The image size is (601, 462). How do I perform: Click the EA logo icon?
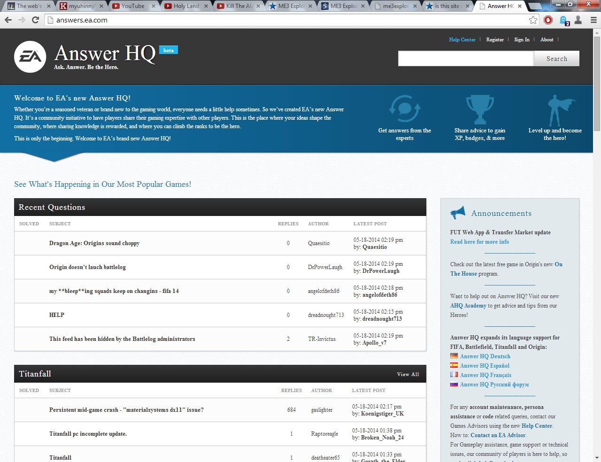tap(30, 57)
